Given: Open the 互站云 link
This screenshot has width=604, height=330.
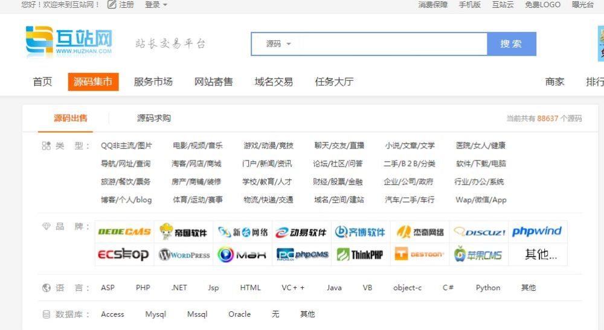Looking at the screenshot, I should [x=503, y=5].
